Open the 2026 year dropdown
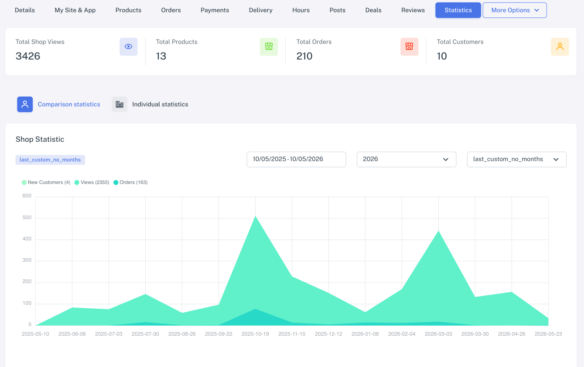The height and width of the screenshot is (367, 584). coord(407,159)
